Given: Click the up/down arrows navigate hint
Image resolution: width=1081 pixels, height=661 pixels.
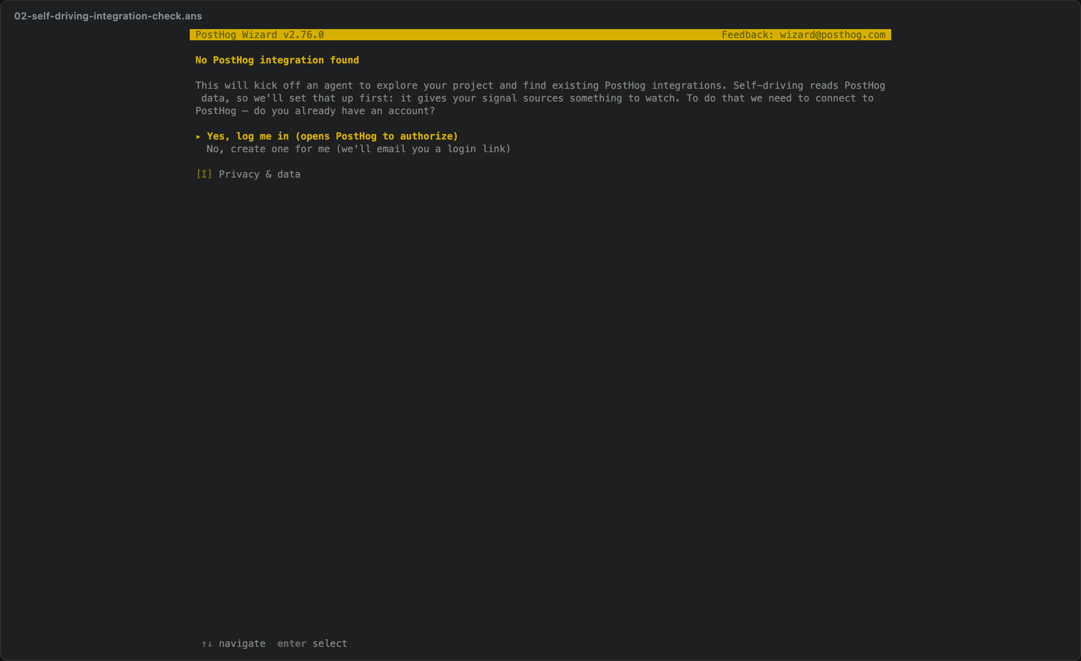Looking at the screenshot, I should 233,643.
